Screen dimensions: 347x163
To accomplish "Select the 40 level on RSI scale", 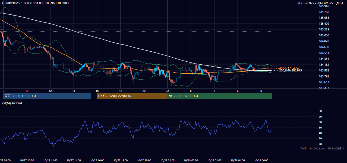I will [320, 133].
